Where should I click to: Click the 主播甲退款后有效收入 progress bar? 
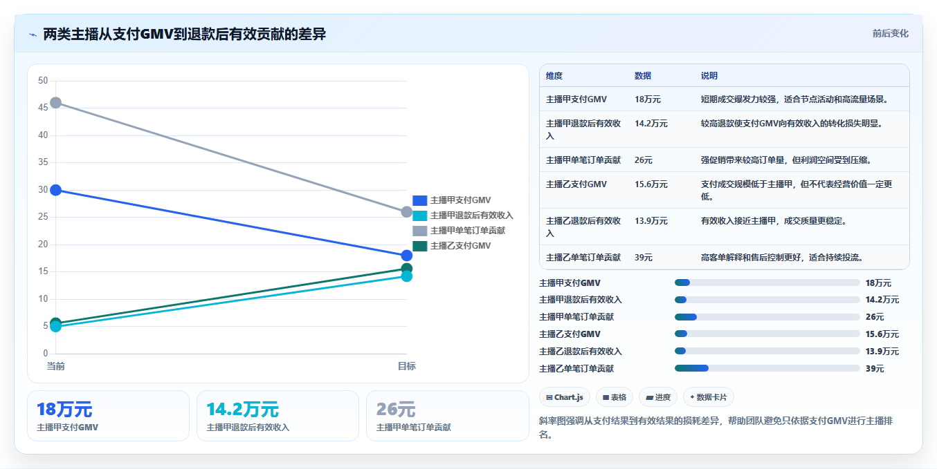[x=767, y=300]
